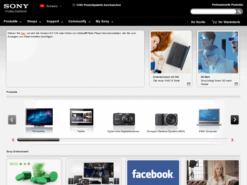Open '3D-Welt' link text
Viewport: 247px width, 185px height.
click(x=205, y=77)
